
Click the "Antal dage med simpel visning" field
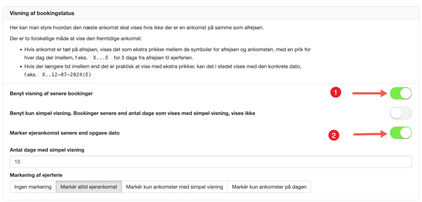click(211, 161)
